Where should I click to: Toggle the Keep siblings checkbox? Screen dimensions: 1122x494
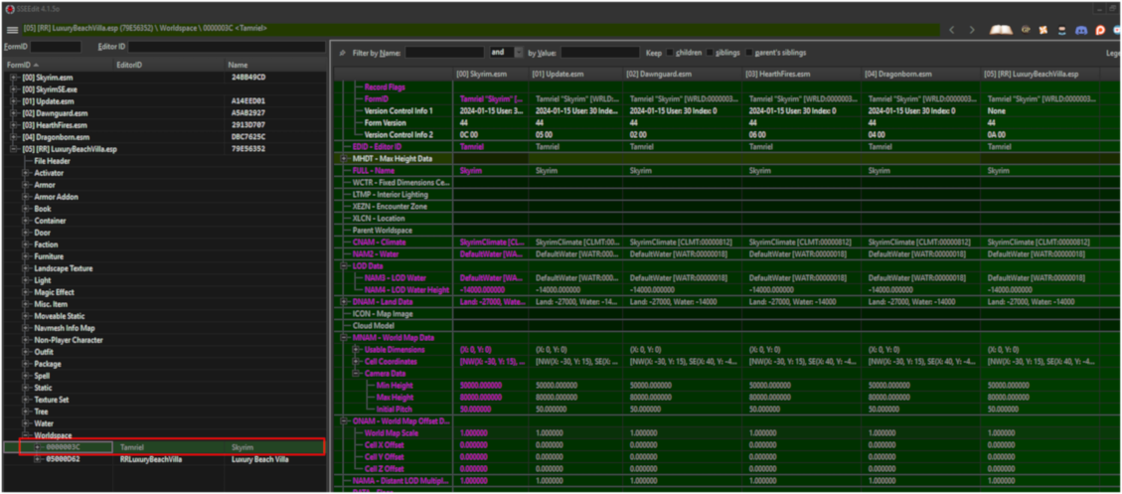(710, 53)
